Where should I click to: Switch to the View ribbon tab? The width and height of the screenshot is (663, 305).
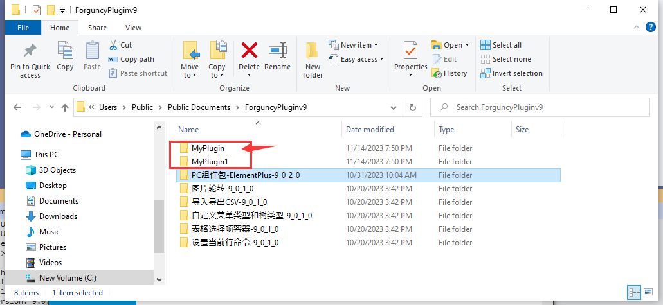pyautogui.click(x=133, y=28)
